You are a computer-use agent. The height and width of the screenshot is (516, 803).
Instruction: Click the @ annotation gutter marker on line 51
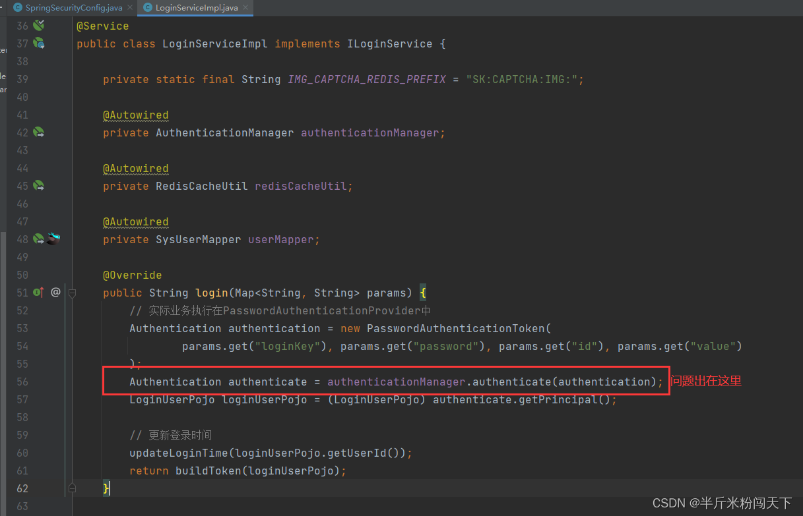pos(55,292)
